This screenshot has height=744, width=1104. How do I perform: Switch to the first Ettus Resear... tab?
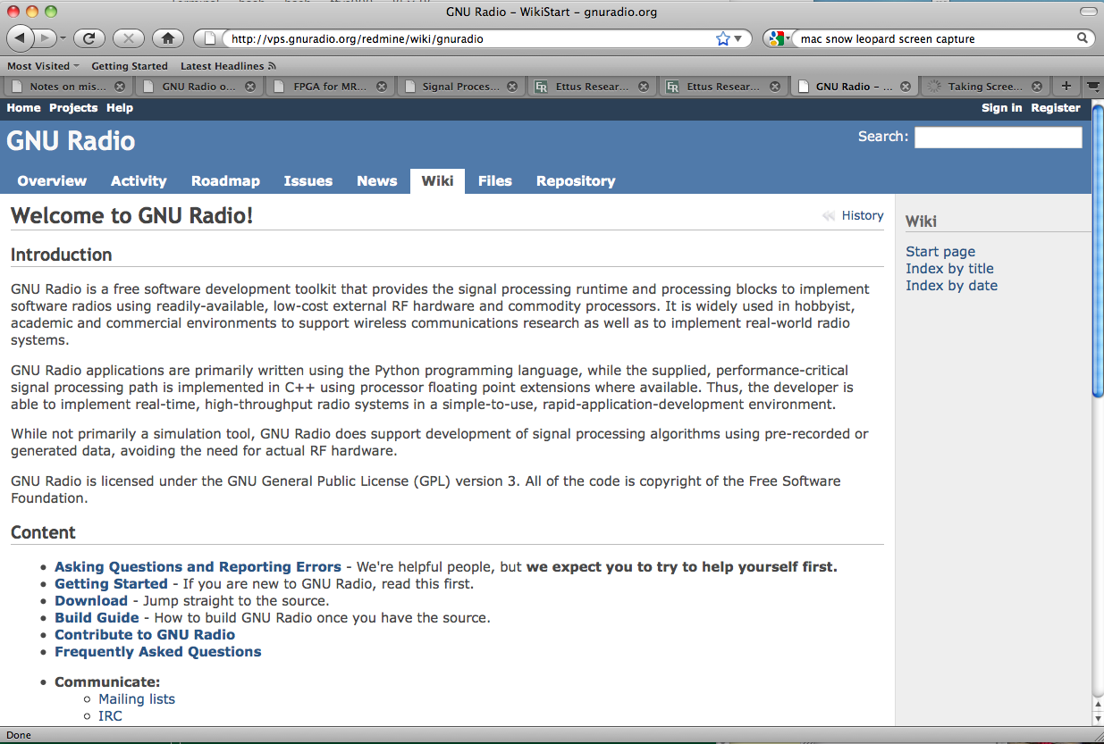593,87
